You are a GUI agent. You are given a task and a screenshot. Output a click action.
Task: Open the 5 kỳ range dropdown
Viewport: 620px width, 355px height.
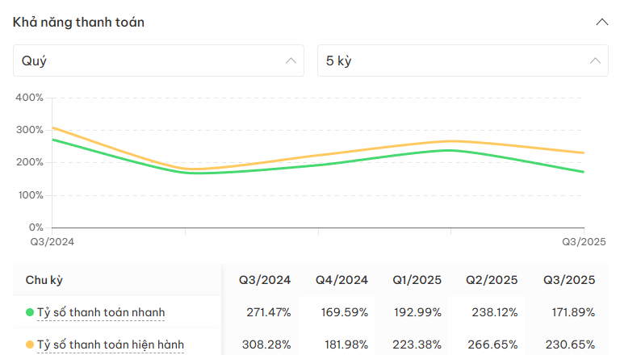(463, 61)
